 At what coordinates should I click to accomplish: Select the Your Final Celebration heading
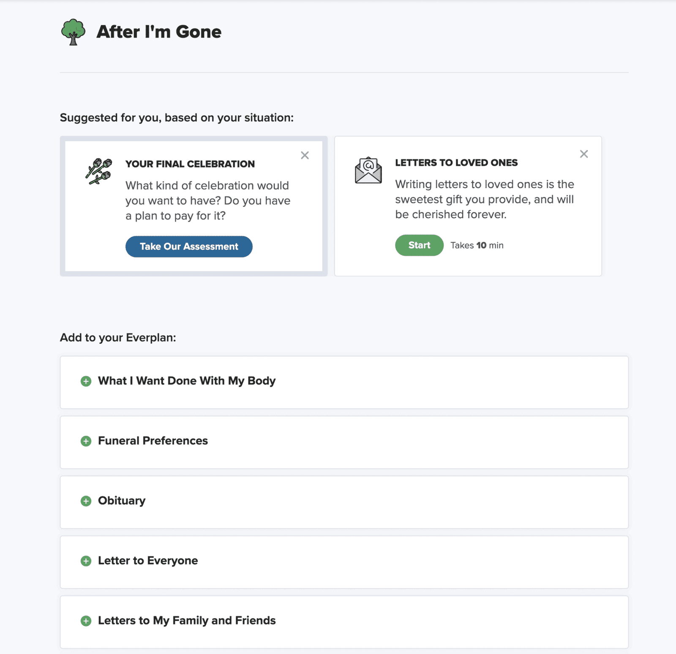pyautogui.click(x=190, y=164)
